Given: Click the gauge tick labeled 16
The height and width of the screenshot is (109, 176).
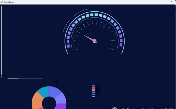Looking at the screenshot, I should click(x=110, y=48).
